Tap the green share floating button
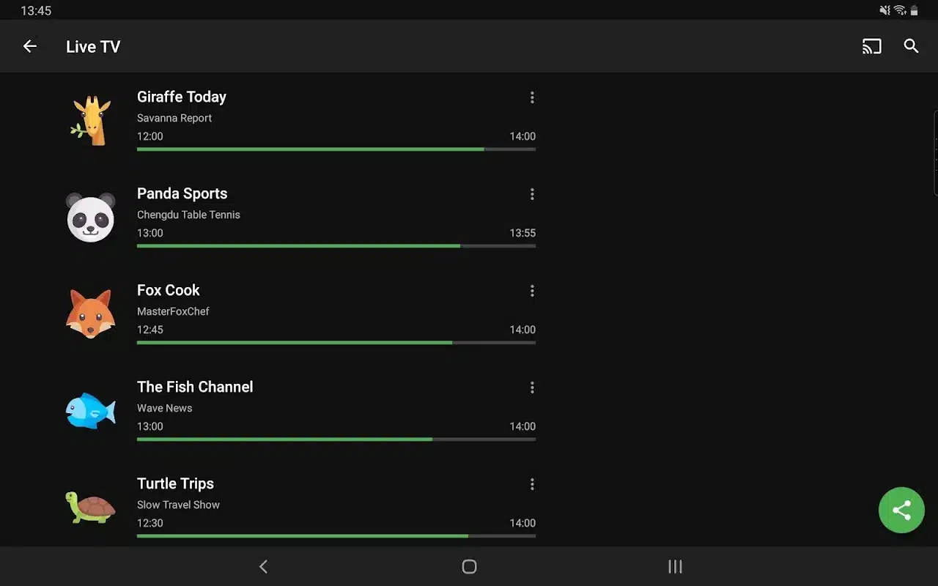 (x=901, y=510)
